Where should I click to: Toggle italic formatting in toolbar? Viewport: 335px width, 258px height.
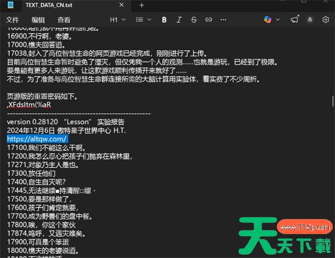point(179,20)
